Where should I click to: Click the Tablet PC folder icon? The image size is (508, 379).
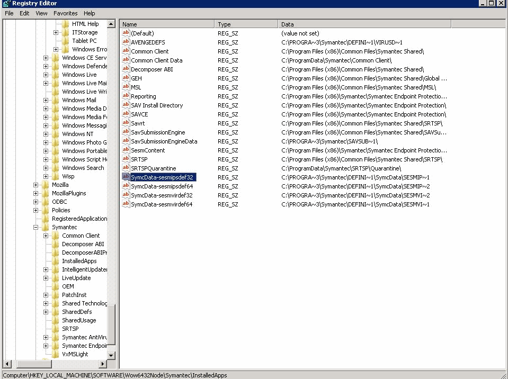pos(66,41)
